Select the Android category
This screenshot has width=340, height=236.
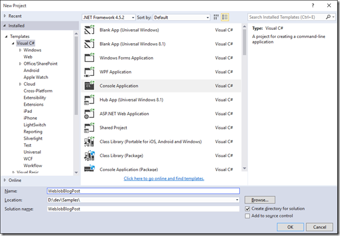32,71
